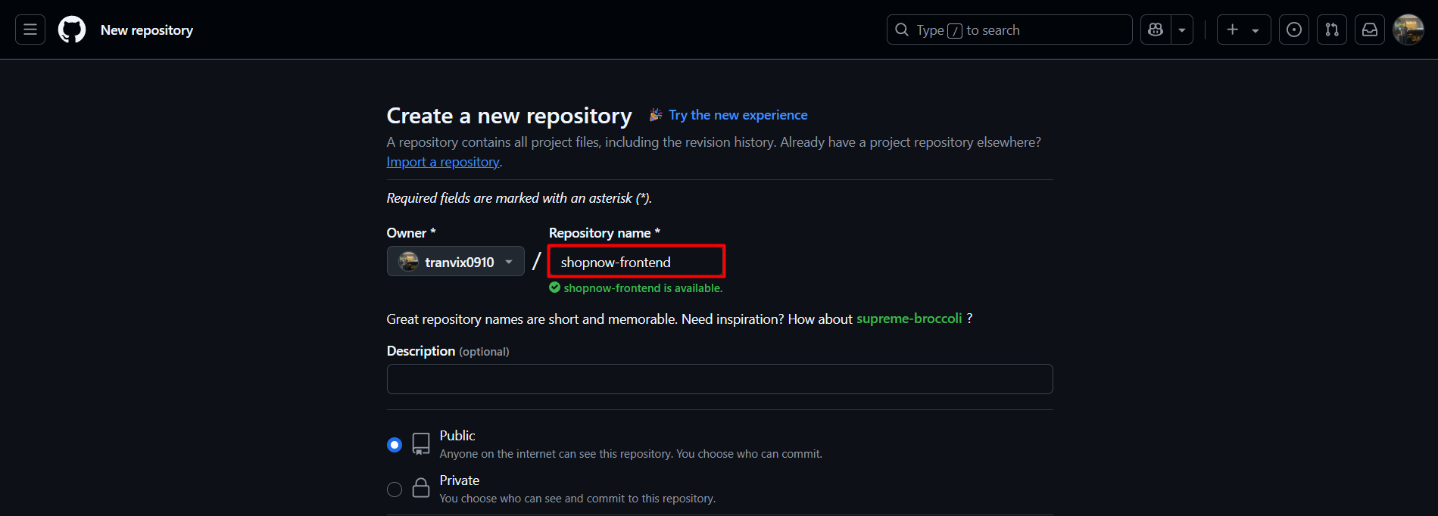Viewport: 1438px width, 516px height.
Task: Open the hamburger navigation menu
Action: coord(30,30)
